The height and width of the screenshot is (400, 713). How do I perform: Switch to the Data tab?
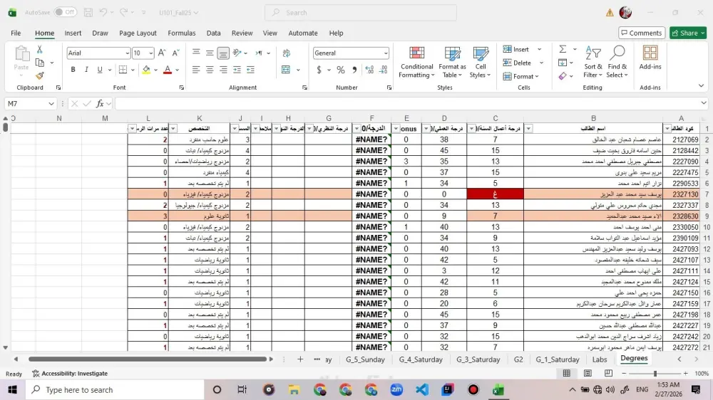tap(213, 33)
